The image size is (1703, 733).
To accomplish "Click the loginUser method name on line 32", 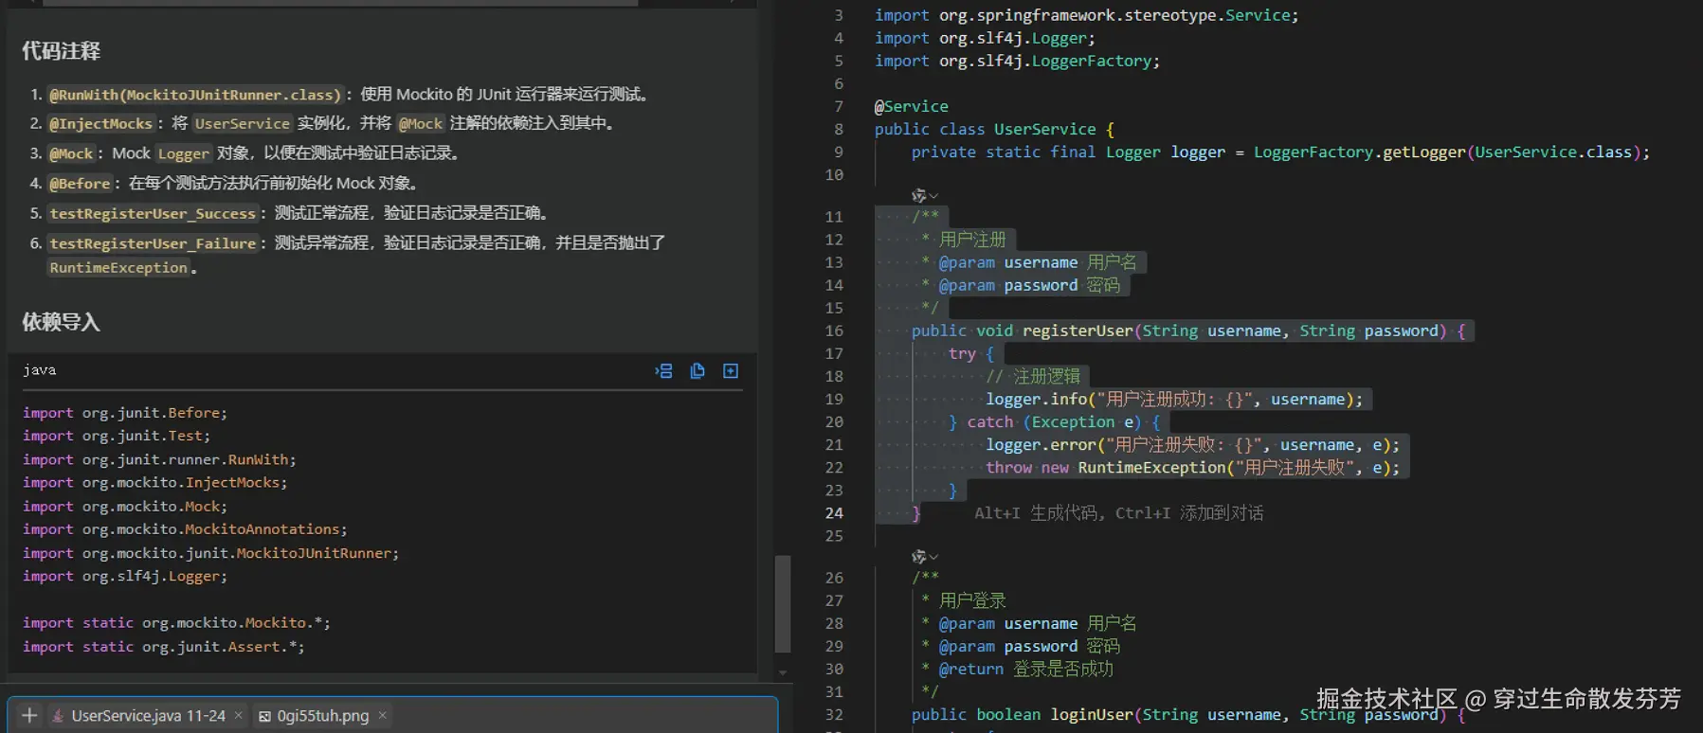I will pyautogui.click(x=1092, y=715).
